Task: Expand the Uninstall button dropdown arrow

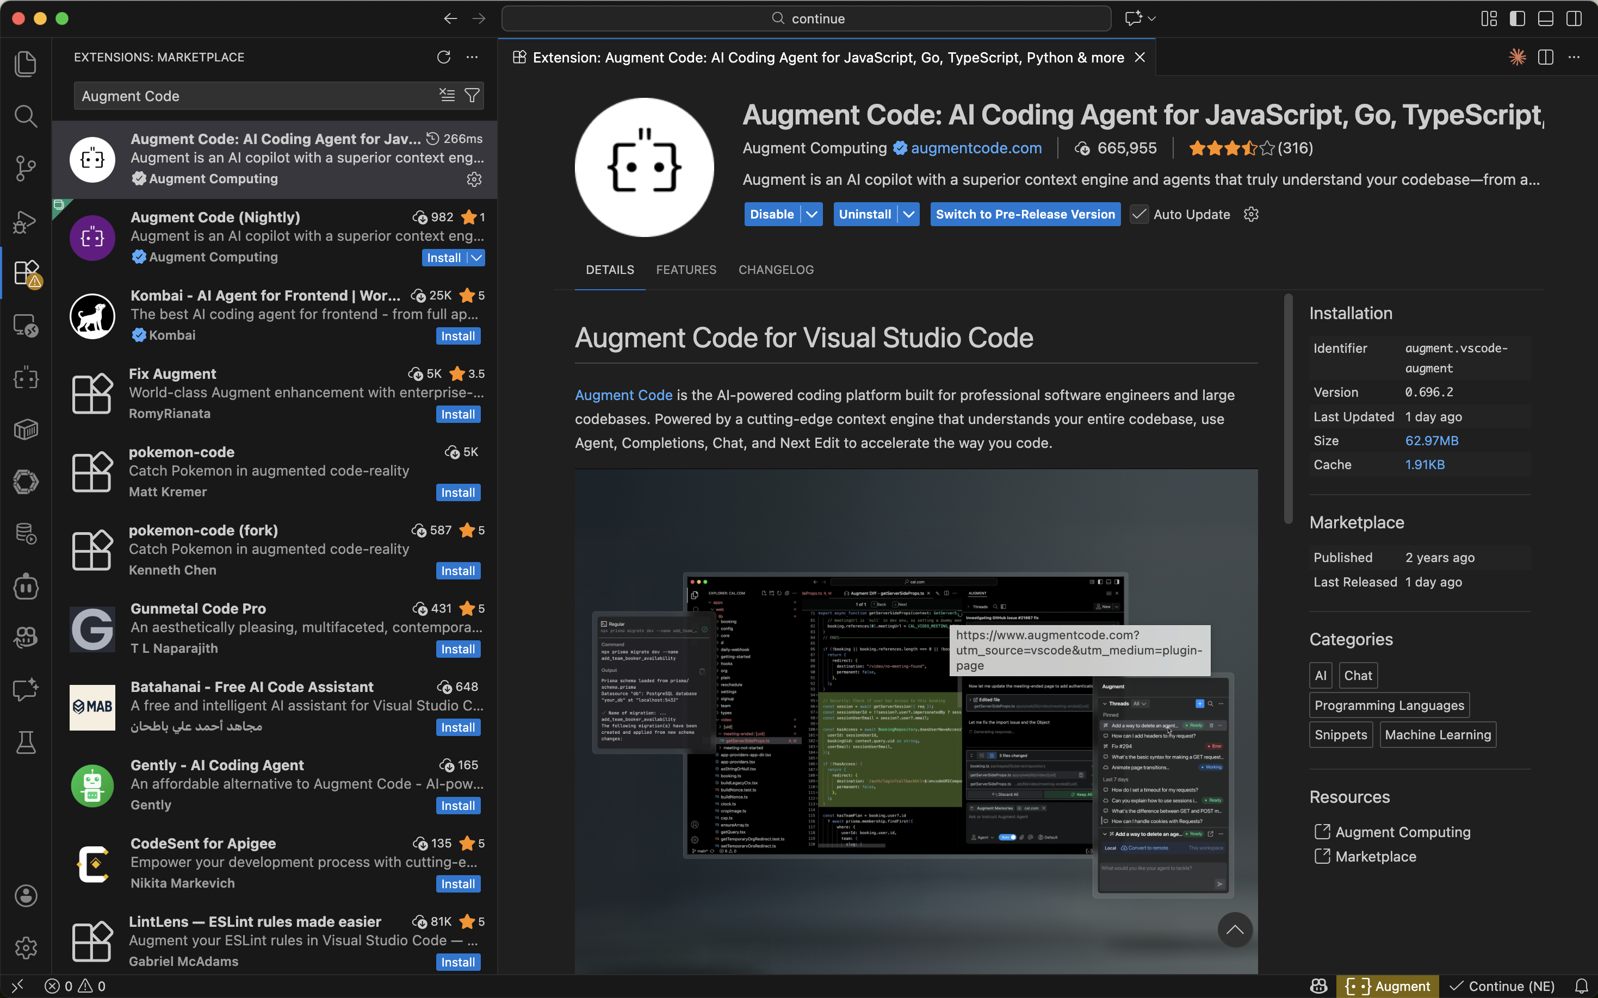Action: pyautogui.click(x=909, y=215)
